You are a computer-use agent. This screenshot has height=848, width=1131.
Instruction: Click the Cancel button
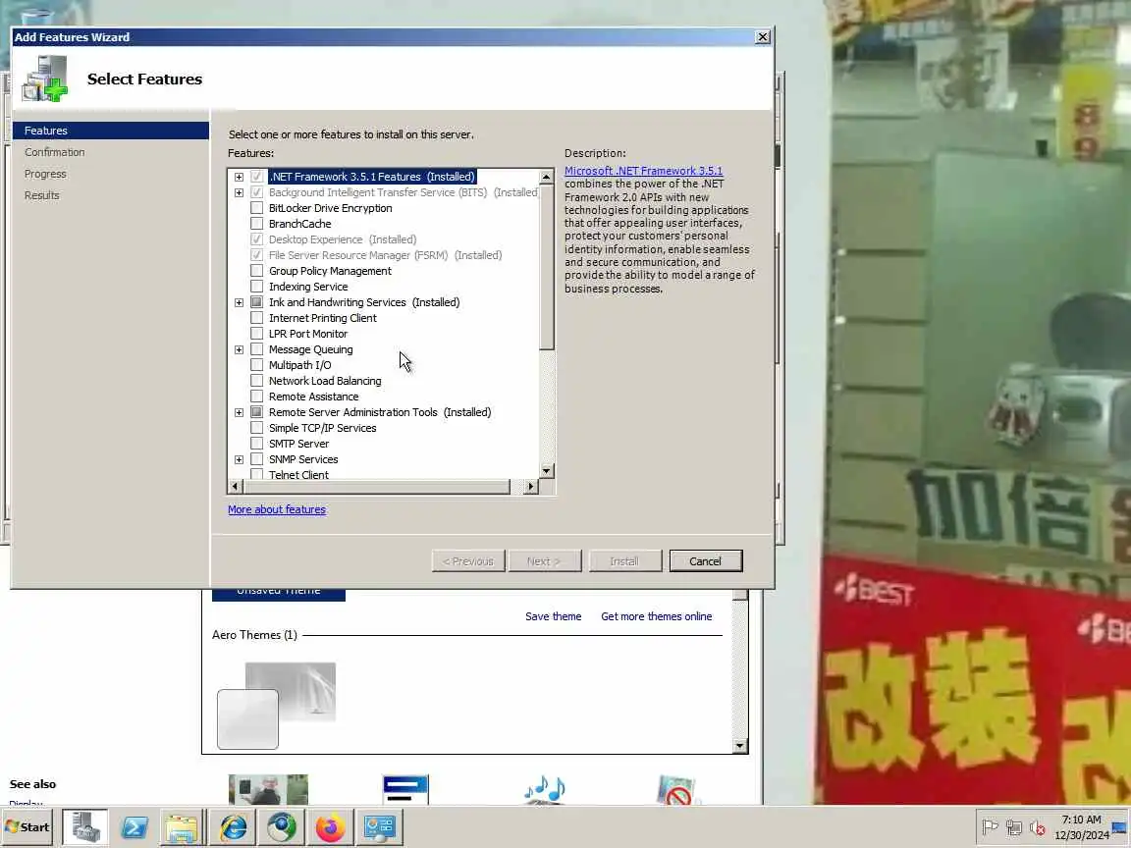click(x=706, y=561)
